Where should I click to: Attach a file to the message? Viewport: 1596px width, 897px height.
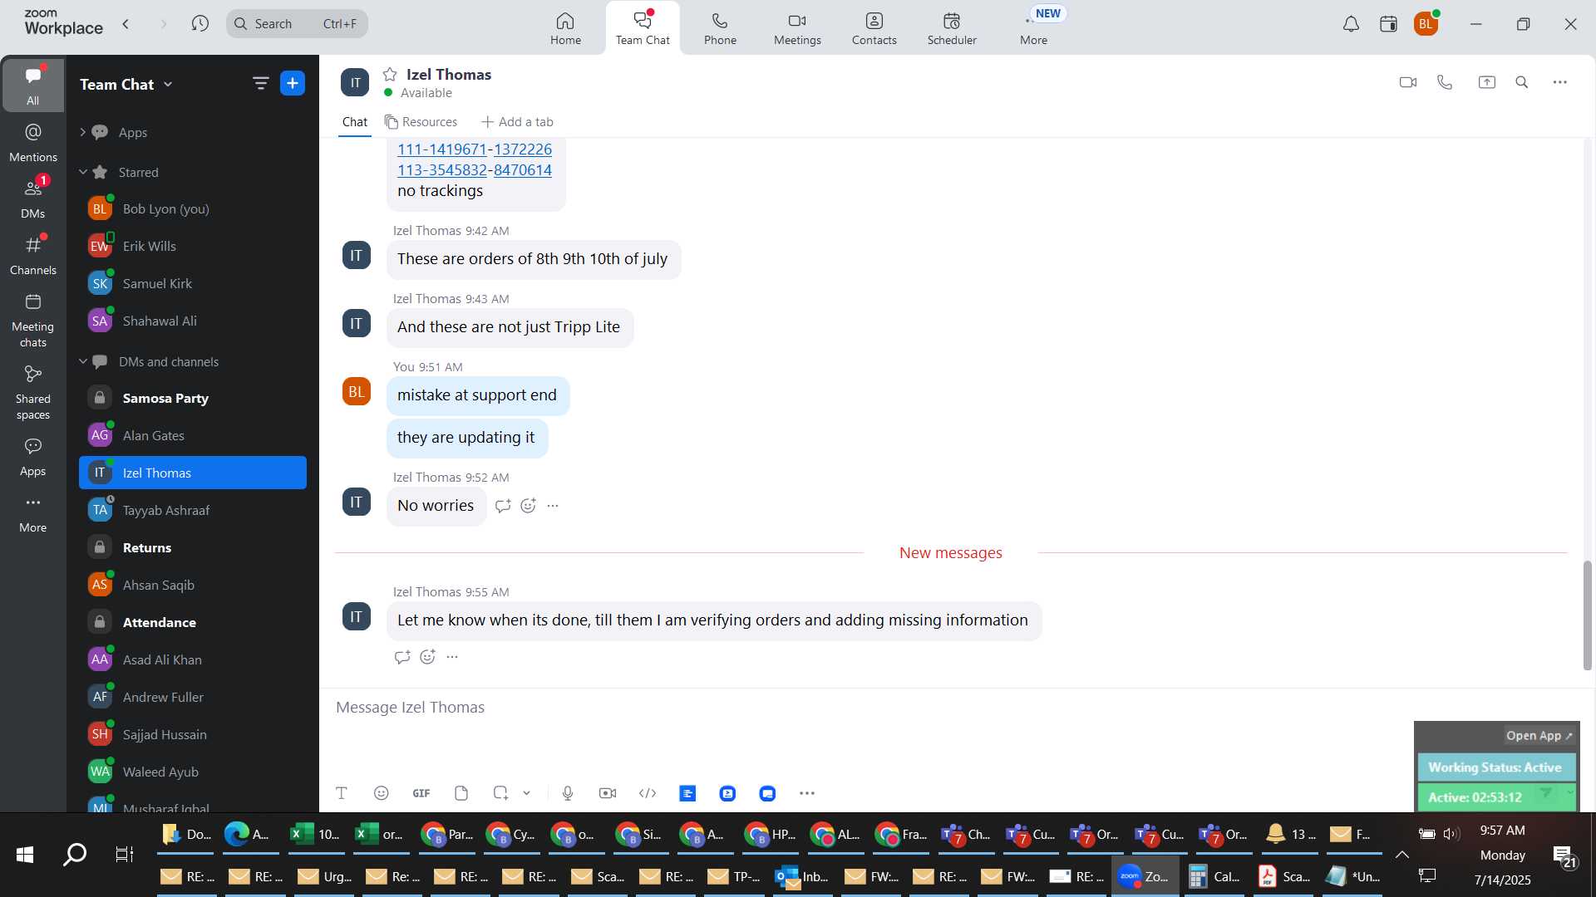[x=461, y=793]
